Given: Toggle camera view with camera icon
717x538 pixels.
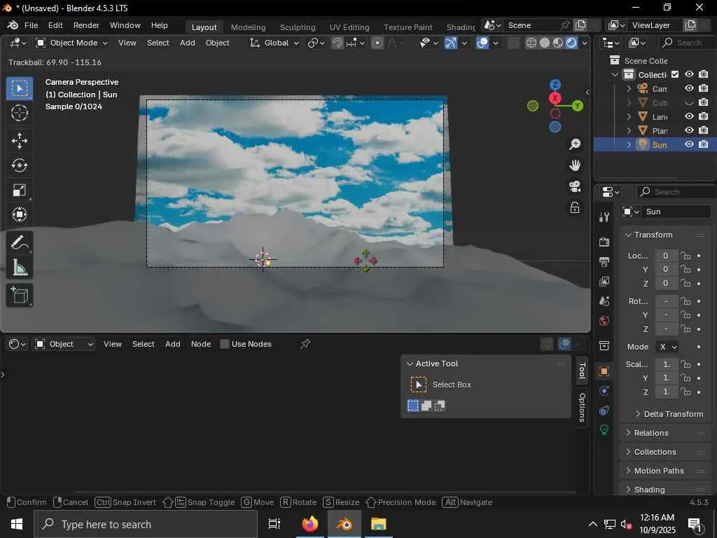Looking at the screenshot, I should tap(575, 186).
